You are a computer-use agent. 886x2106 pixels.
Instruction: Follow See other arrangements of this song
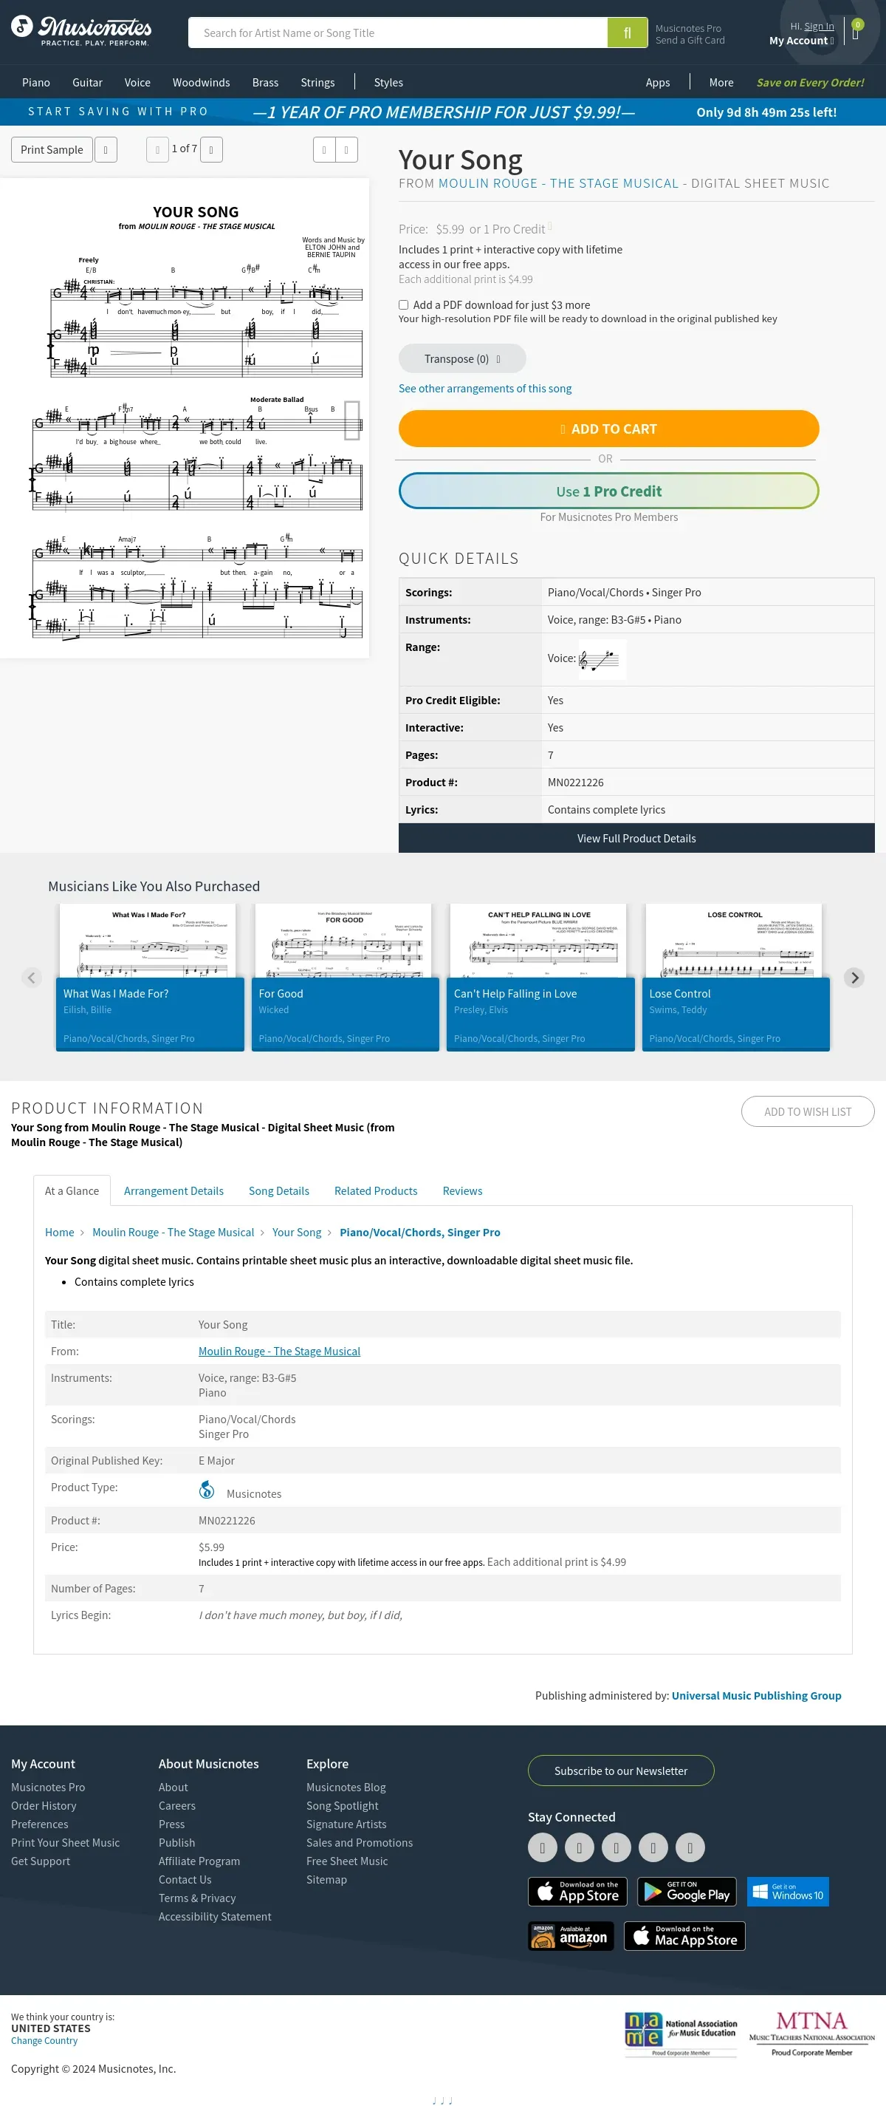click(x=485, y=389)
